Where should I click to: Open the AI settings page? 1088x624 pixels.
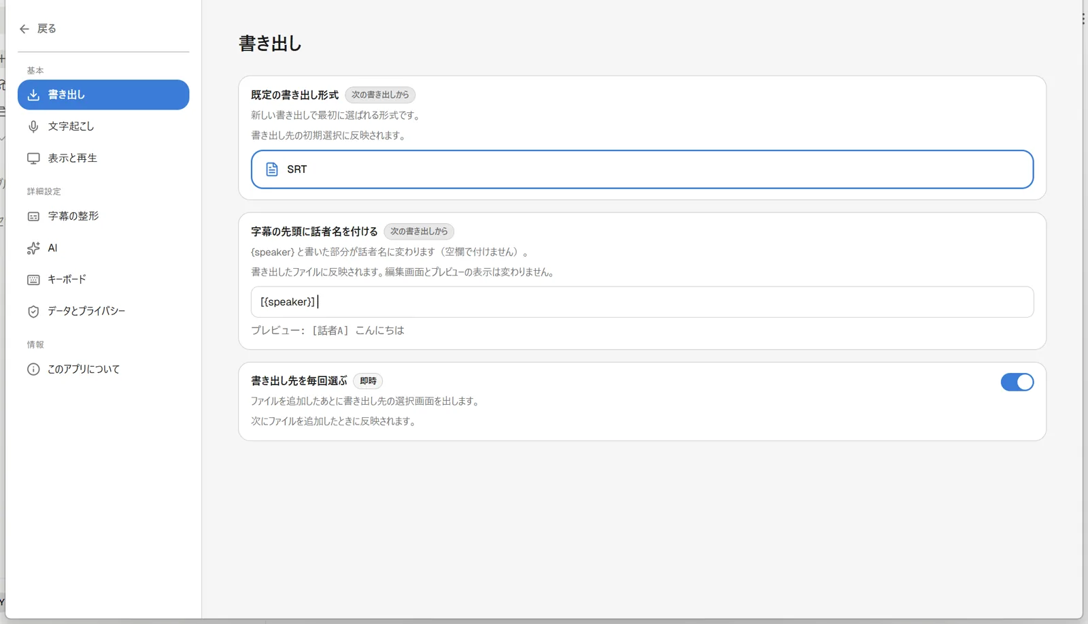103,248
